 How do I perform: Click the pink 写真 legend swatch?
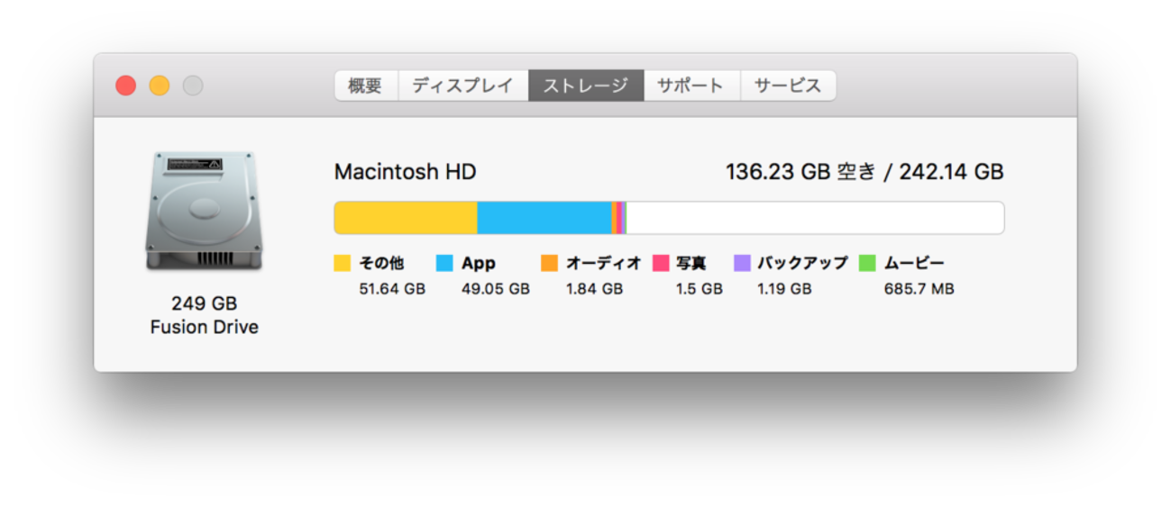coord(661,263)
